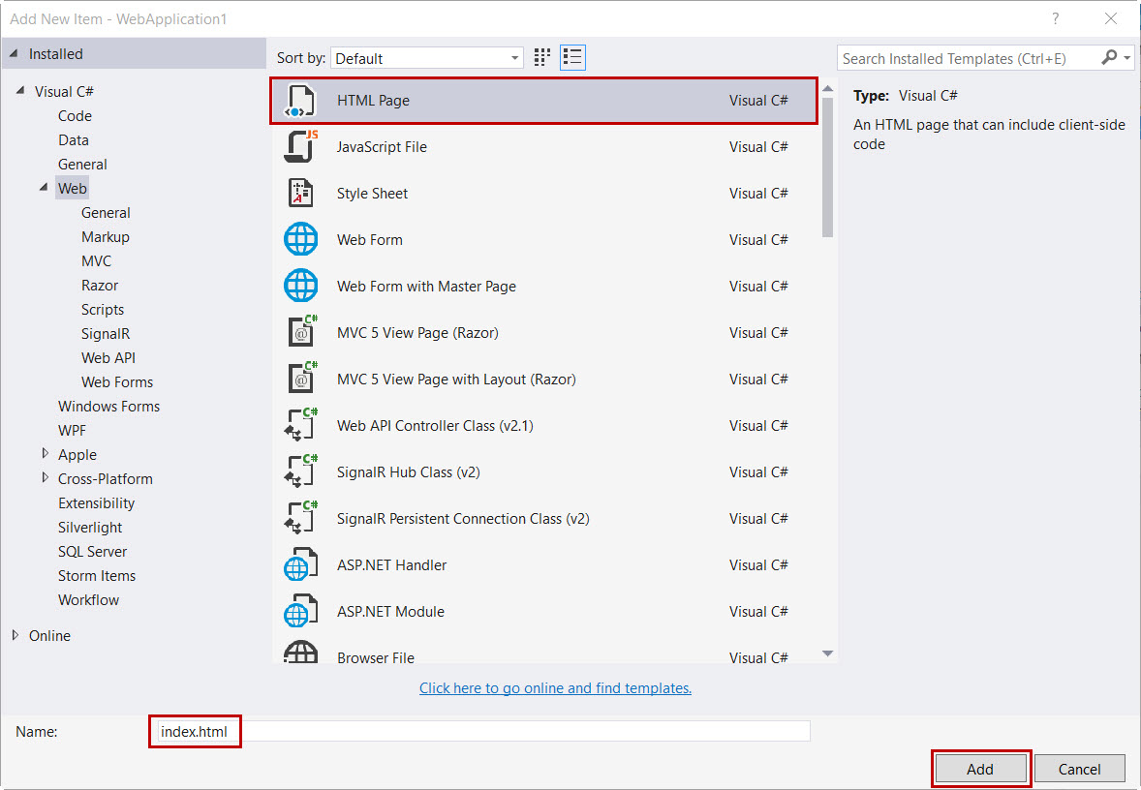Select the Markup category

[x=106, y=236]
